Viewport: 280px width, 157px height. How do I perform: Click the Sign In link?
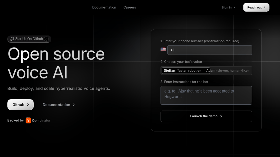(x=228, y=7)
